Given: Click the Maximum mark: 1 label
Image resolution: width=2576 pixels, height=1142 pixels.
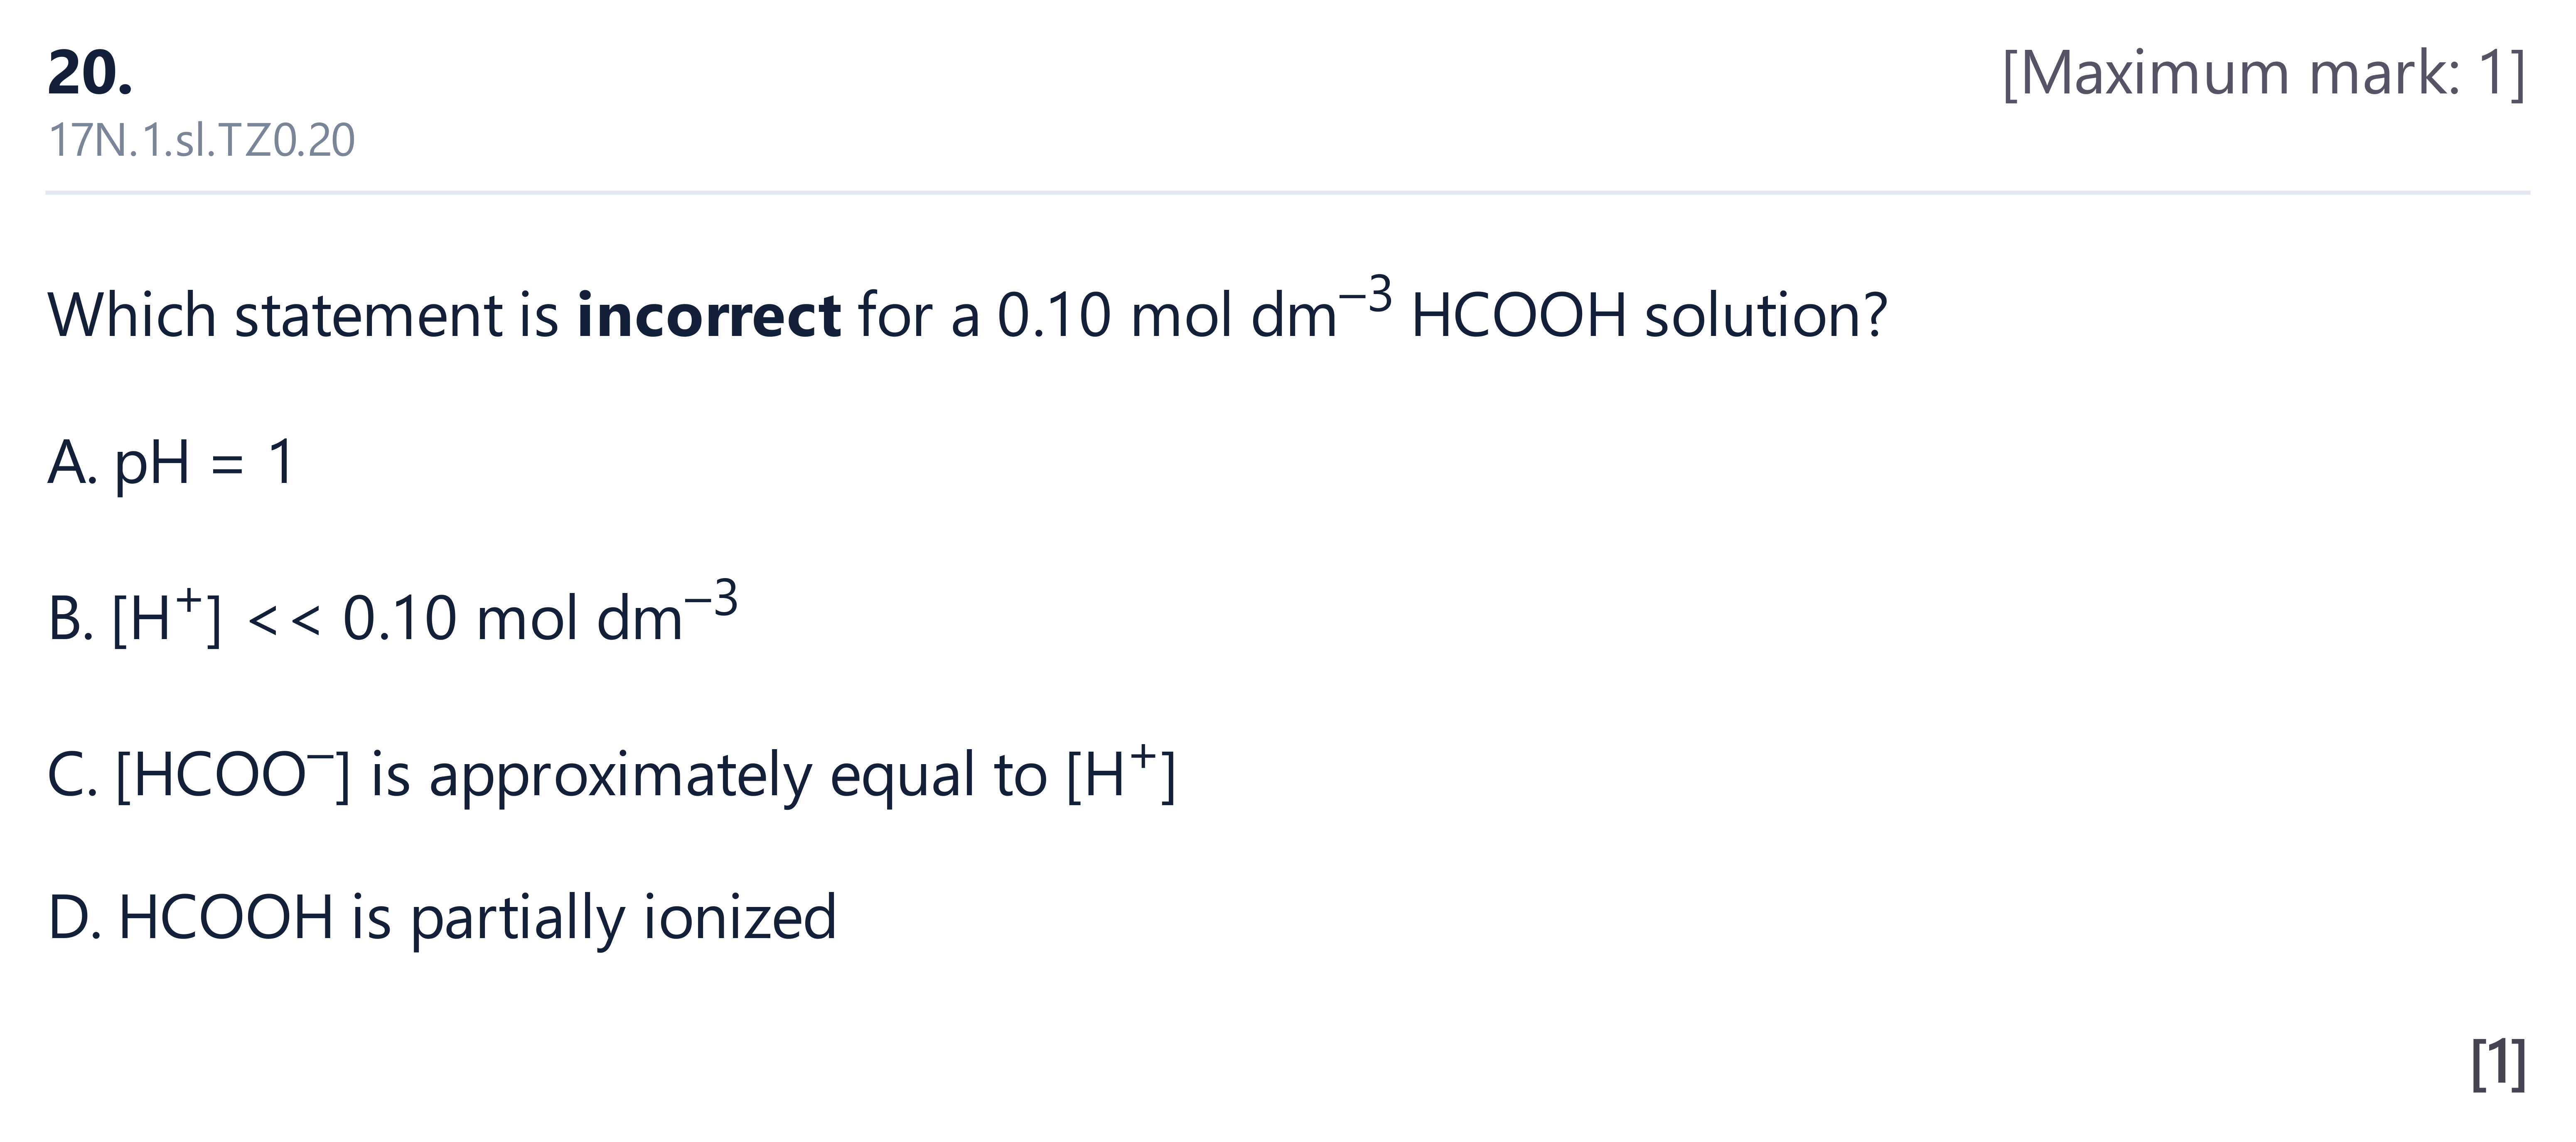Looking at the screenshot, I should 2264,73.
